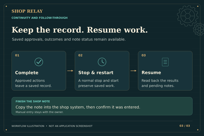
Task: Click "Read back the results and pending notes."
Action: 160,83
